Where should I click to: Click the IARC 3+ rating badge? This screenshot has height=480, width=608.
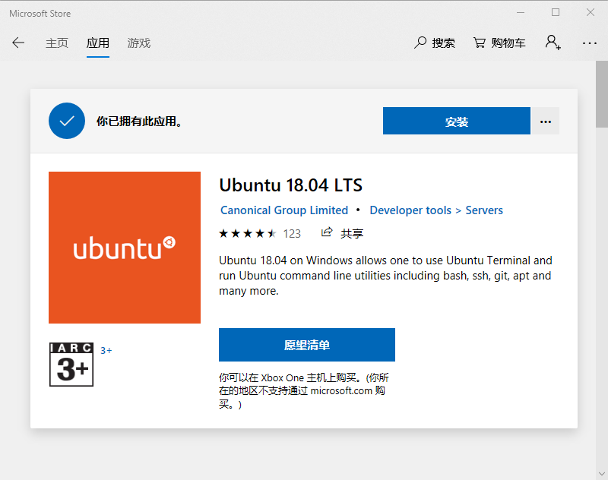tap(71, 364)
